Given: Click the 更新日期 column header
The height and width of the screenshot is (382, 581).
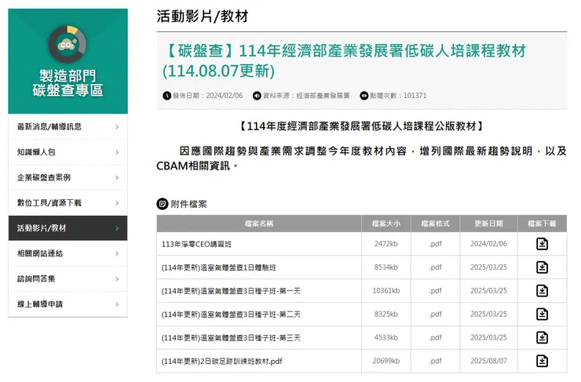Looking at the screenshot, I should tap(488, 224).
